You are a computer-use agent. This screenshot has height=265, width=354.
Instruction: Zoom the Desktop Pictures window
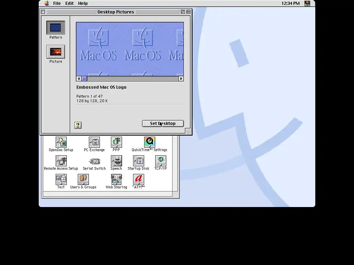coord(183,12)
